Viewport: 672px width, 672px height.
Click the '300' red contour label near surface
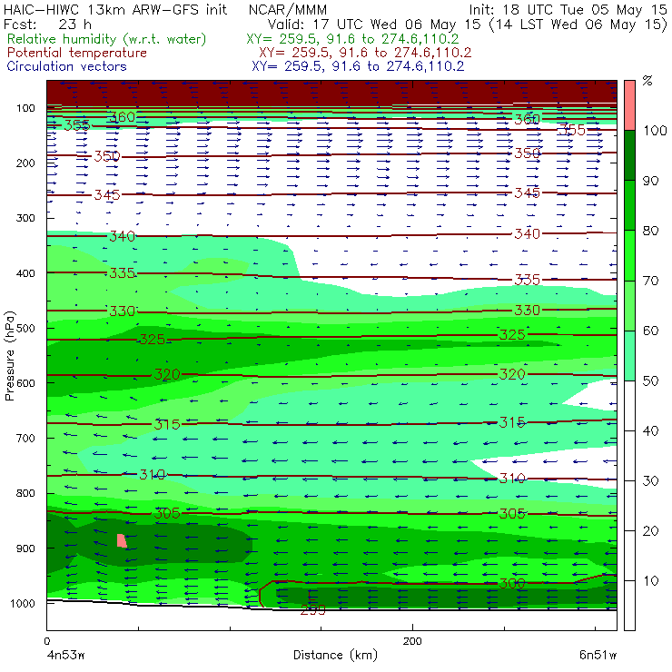(x=512, y=583)
